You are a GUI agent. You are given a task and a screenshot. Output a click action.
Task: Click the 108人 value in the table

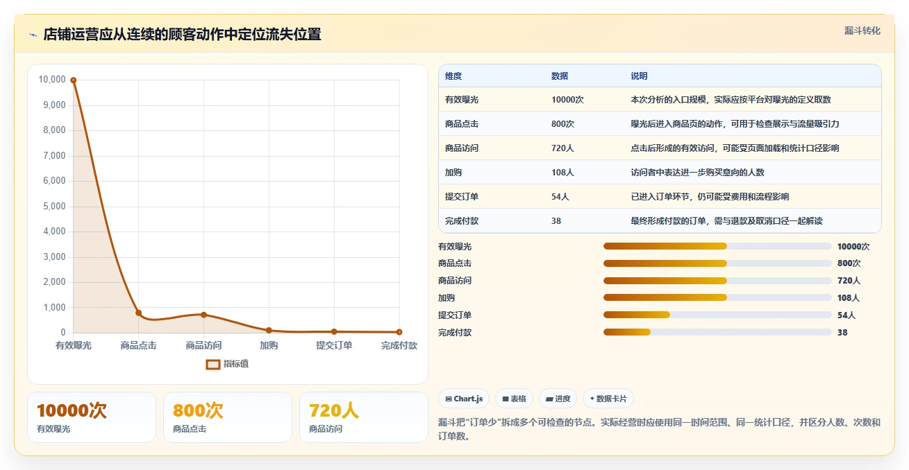(562, 173)
